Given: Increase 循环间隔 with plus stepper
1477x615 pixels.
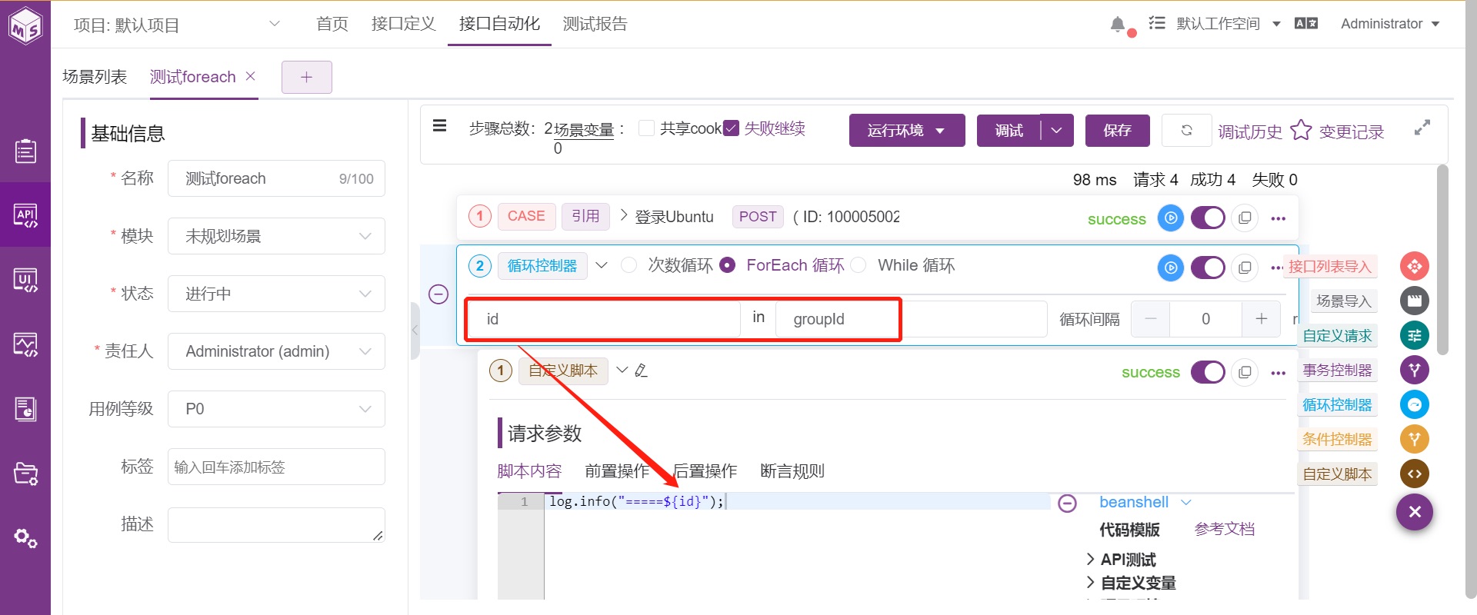Looking at the screenshot, I should (1262, 319).
